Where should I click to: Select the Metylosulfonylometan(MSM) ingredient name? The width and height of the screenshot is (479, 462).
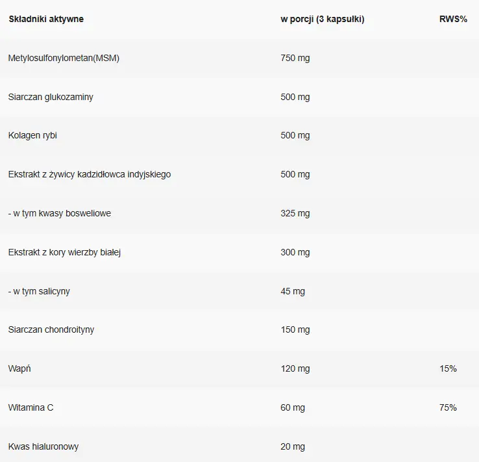(64, 58)
